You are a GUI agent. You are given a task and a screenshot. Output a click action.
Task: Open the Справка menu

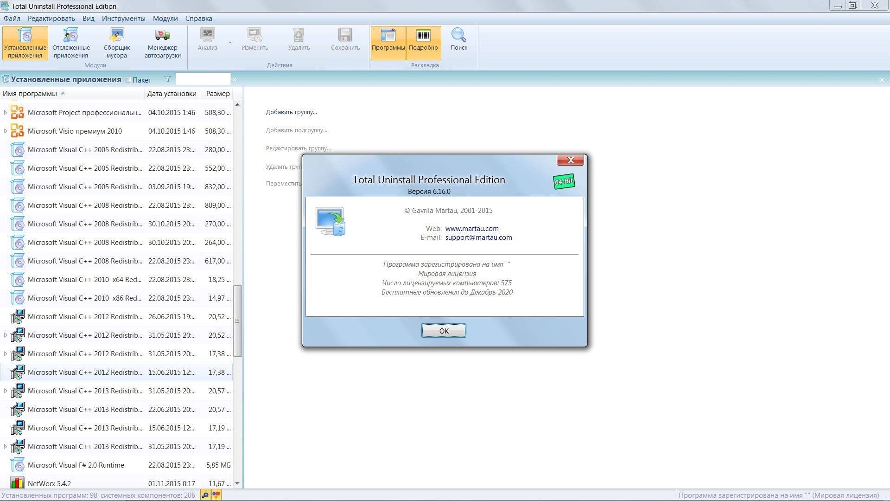point(198,19)
